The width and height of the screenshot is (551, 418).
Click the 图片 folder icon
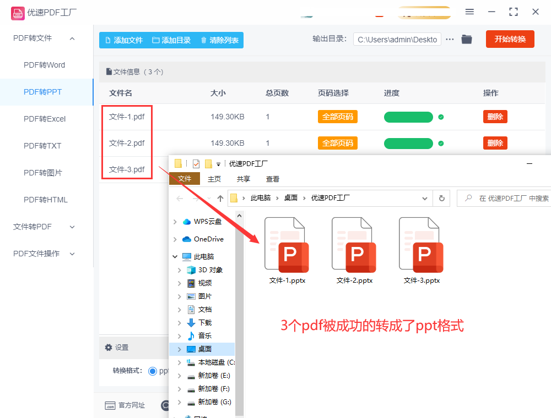click(x=191, y=296)
